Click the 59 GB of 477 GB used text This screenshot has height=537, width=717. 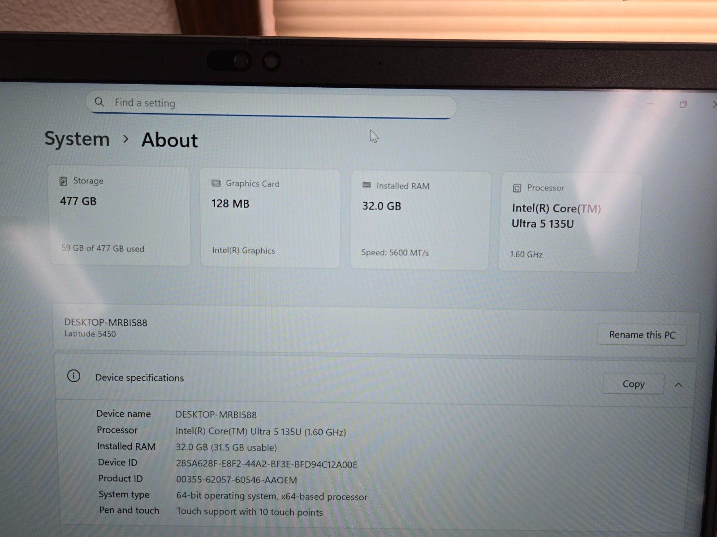point(103,248)
